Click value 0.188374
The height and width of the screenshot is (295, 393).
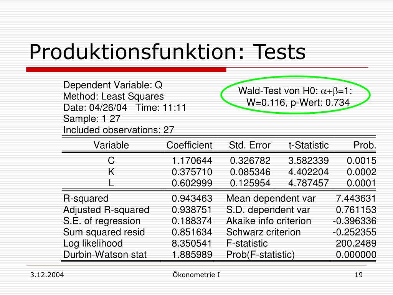coord(192,221)
